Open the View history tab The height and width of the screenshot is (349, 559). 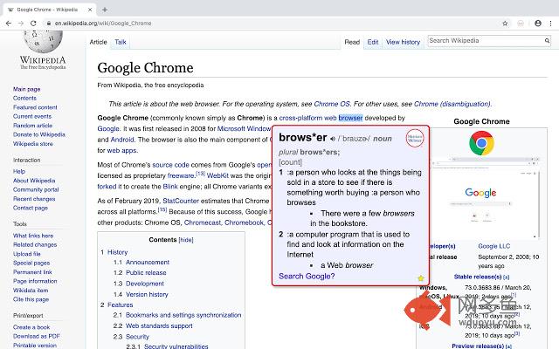click(404, 42)
